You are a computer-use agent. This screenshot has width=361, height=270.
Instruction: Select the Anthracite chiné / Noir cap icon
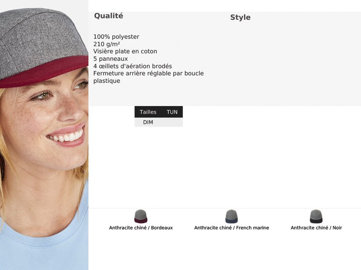pyautogui.click(x=316, y=216)
